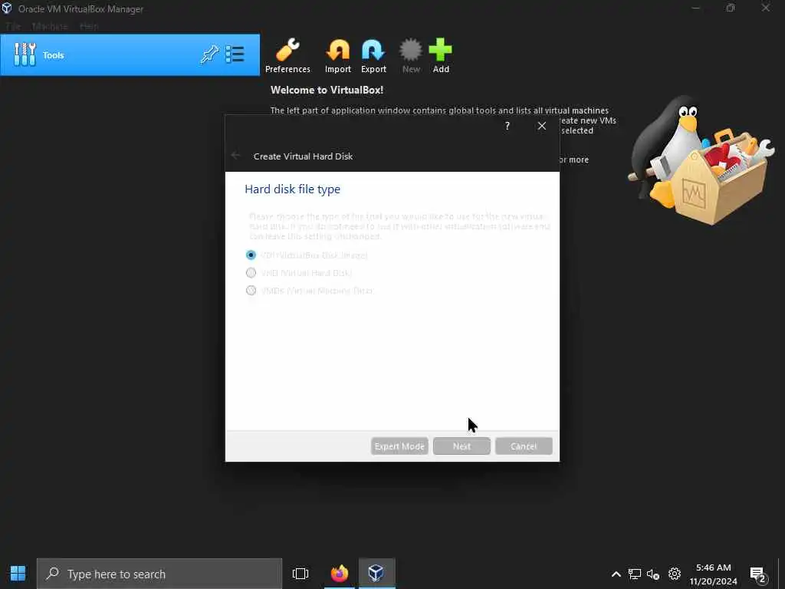Close the Create Virtual Hard Disk dialog

(x=542, y=126)
